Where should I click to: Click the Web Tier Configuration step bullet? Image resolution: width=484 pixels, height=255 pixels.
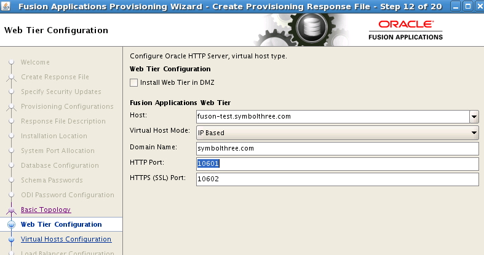[11, 225]
